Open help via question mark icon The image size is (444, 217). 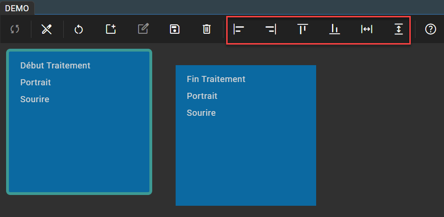point(430,29)
